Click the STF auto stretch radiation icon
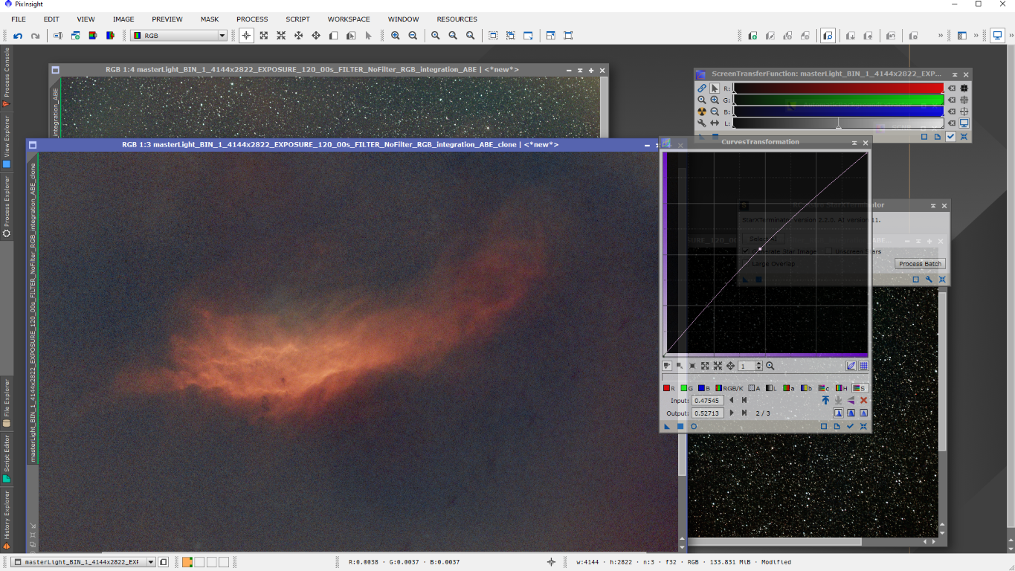The height and width of the screenshot is (571, 1015). 701,112
